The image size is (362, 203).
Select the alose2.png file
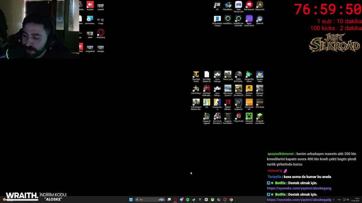[101, 34]
